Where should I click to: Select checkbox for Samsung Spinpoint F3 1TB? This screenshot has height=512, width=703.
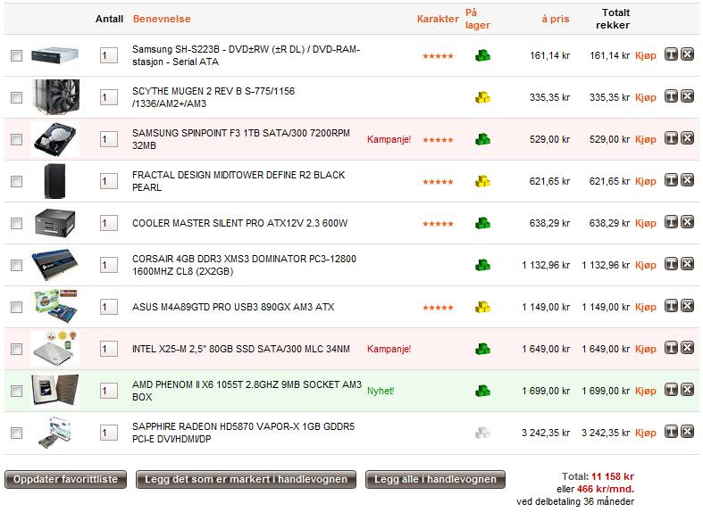pos(17,139)
